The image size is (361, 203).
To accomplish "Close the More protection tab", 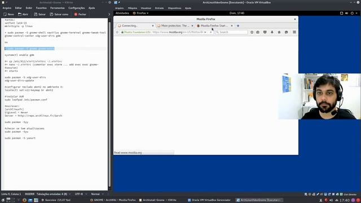I will tap(192, 26).
